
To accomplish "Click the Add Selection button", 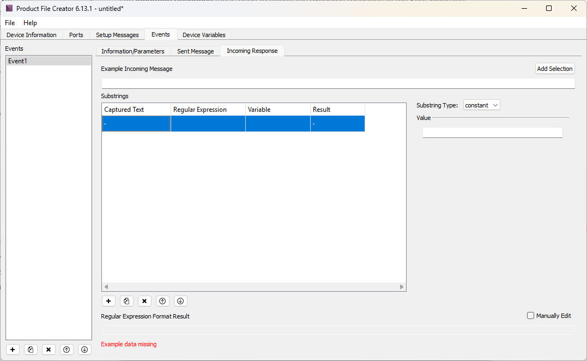I will [554, 69].
